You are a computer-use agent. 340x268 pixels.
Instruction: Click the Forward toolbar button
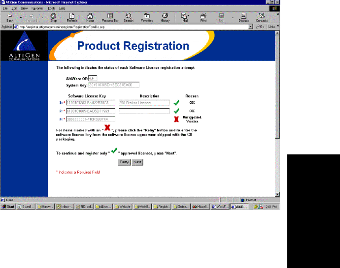32,18
